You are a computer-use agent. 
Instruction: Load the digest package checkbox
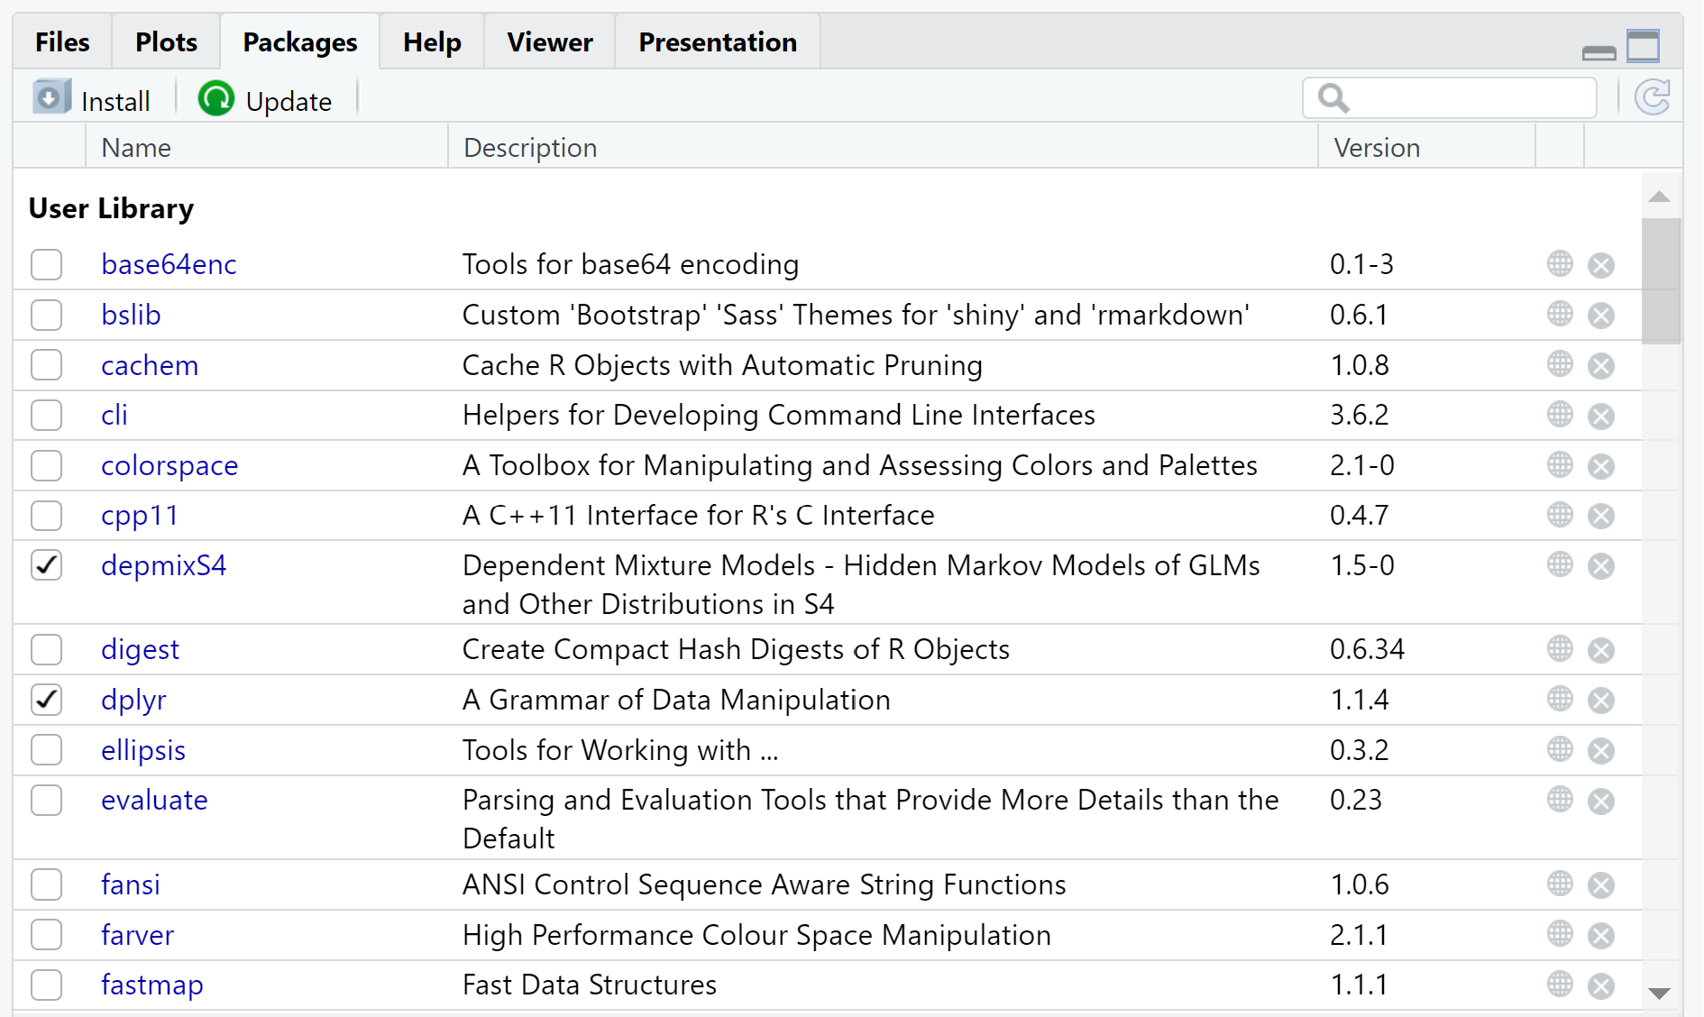point(47,649)
